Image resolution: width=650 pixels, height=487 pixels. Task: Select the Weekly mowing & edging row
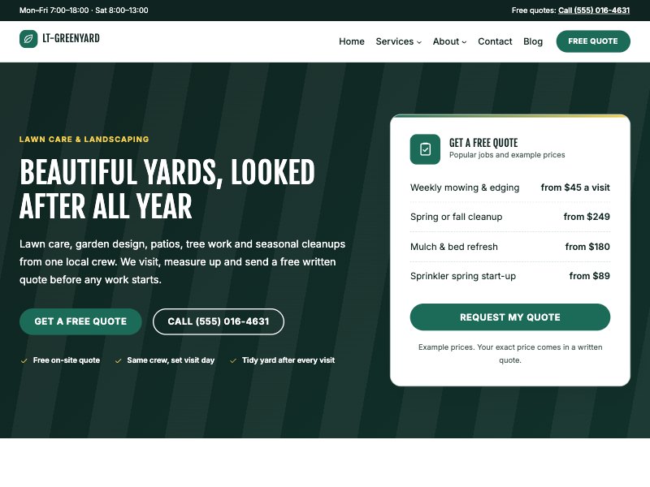tap(510, 187)
